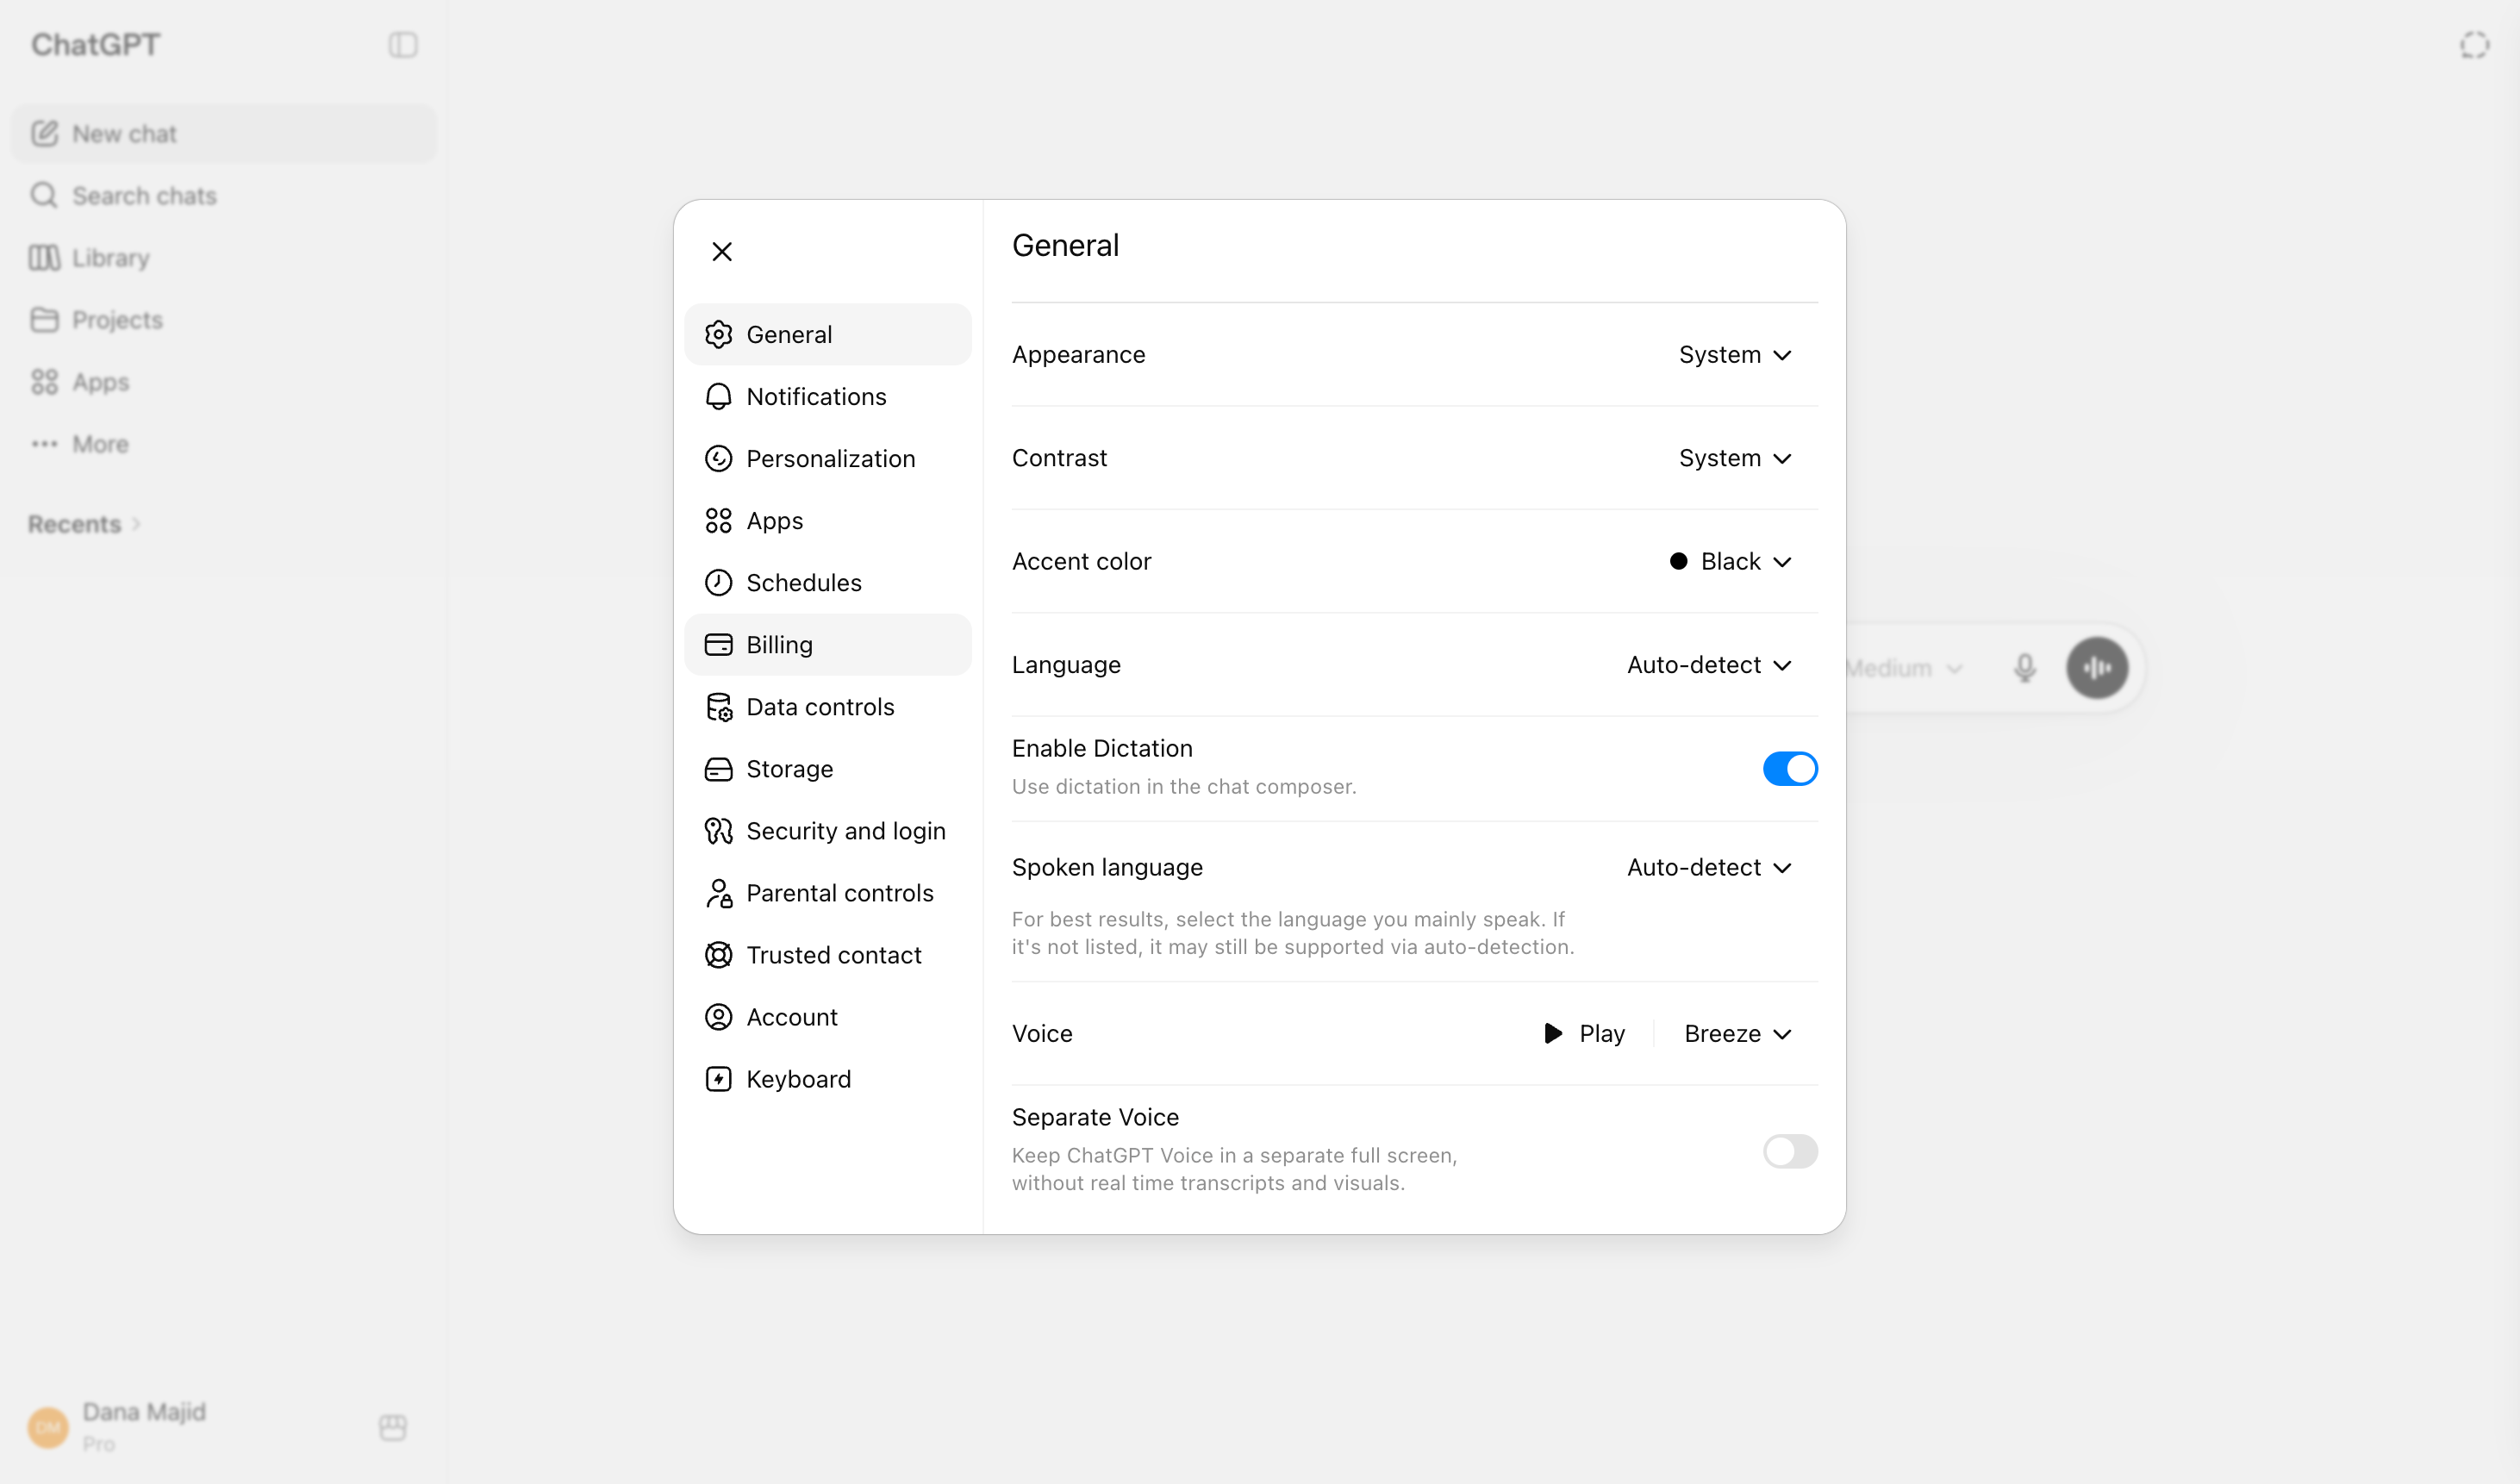Click the Notifications bell icon

[718, 396]
